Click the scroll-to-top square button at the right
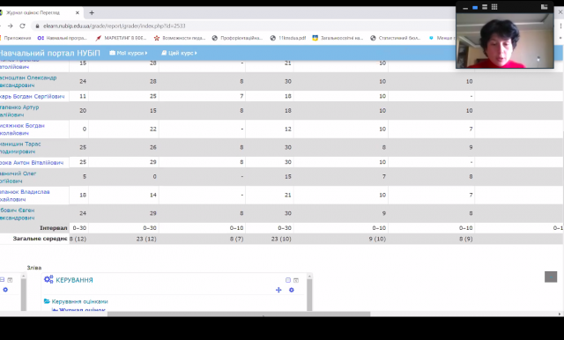The image size is (564, 340). pyautogui.click(x=550, y=277)
